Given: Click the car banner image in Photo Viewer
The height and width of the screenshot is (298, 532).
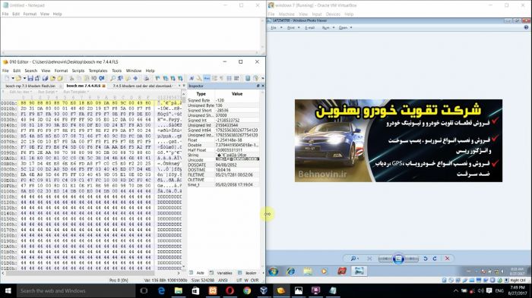Looking at the screenshot, I should (398, 140).
